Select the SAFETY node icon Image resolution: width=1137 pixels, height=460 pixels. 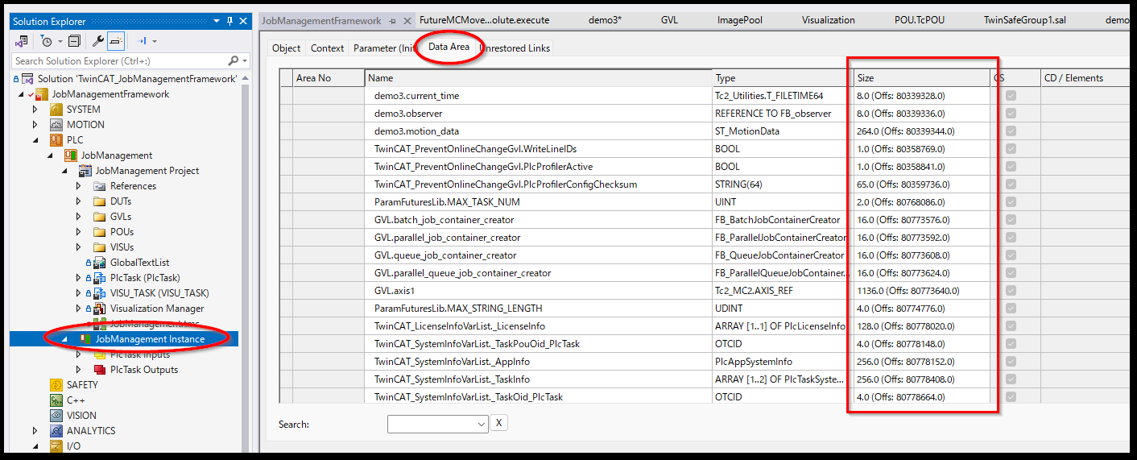coord(56,385)
